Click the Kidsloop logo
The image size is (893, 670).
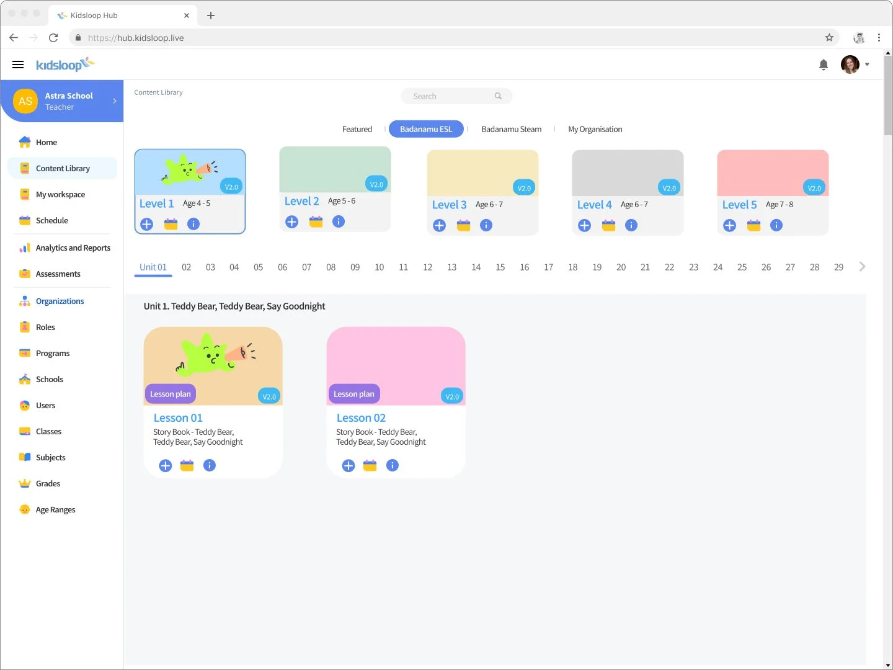(65, 64)
